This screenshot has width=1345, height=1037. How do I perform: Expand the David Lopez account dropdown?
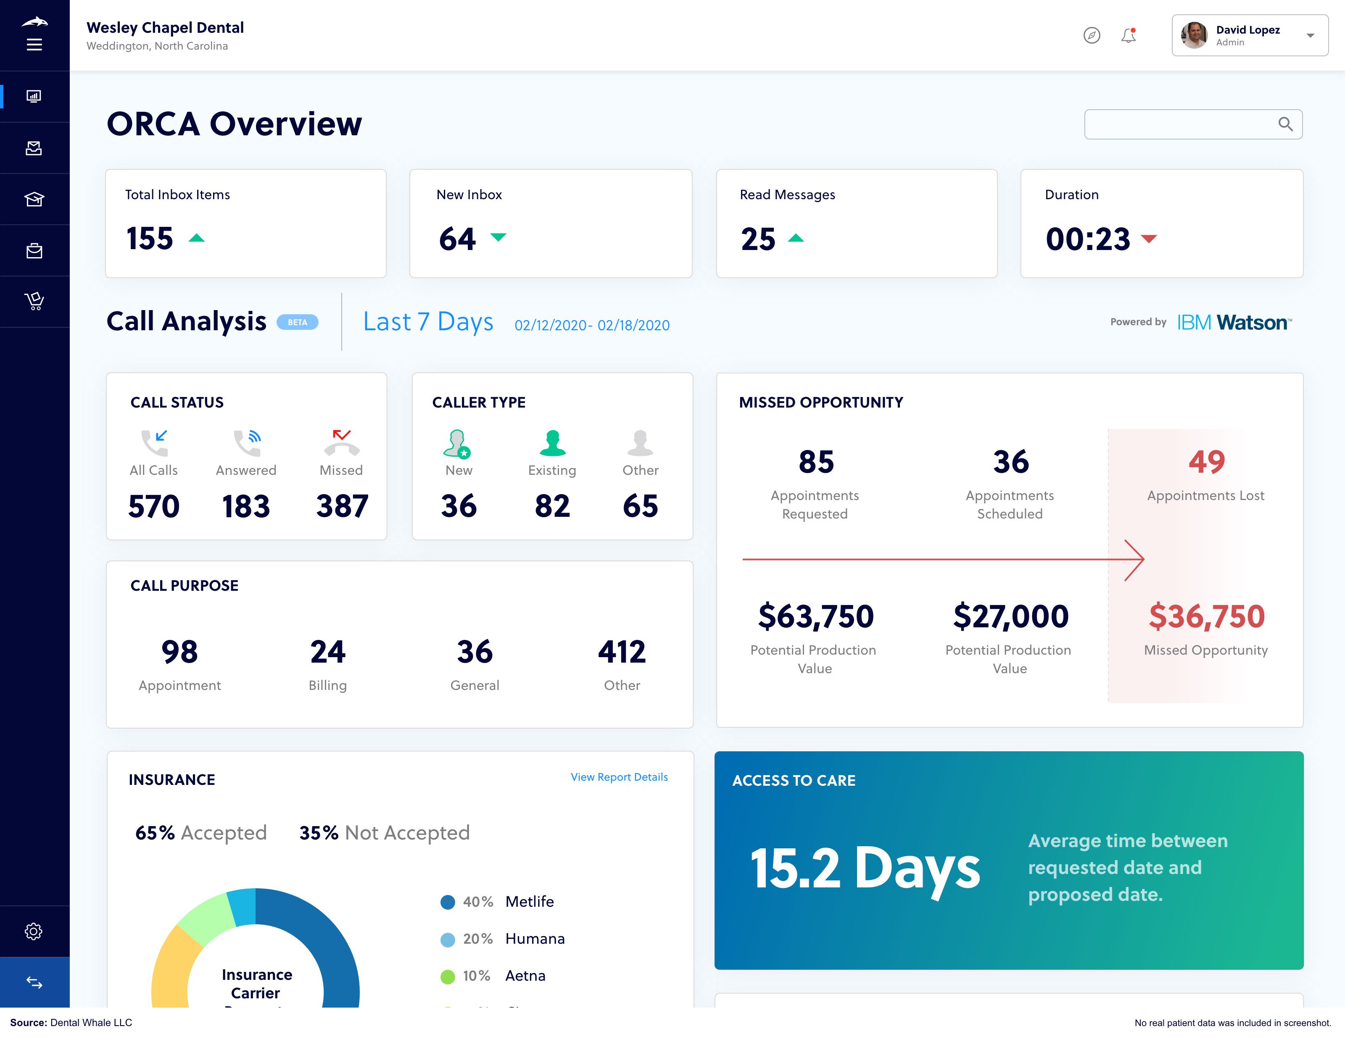pos(1311,36)
